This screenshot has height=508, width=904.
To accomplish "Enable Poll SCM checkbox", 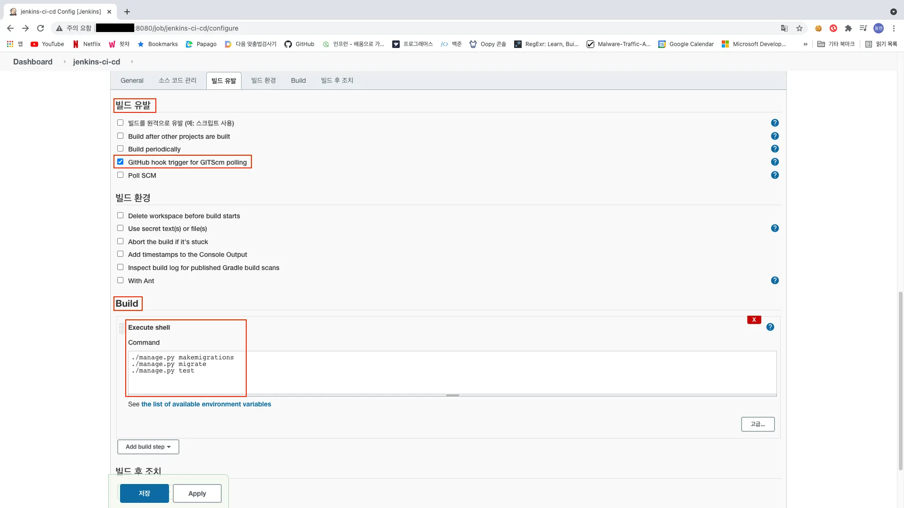I will click(121, 175).
